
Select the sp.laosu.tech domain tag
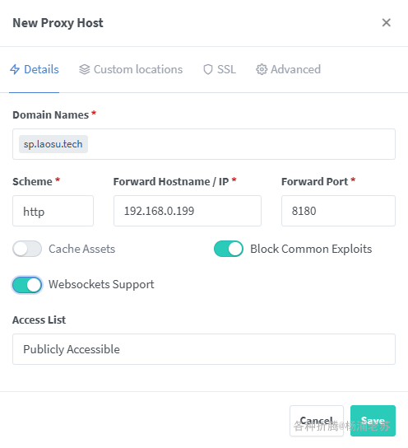click(53, 144)
